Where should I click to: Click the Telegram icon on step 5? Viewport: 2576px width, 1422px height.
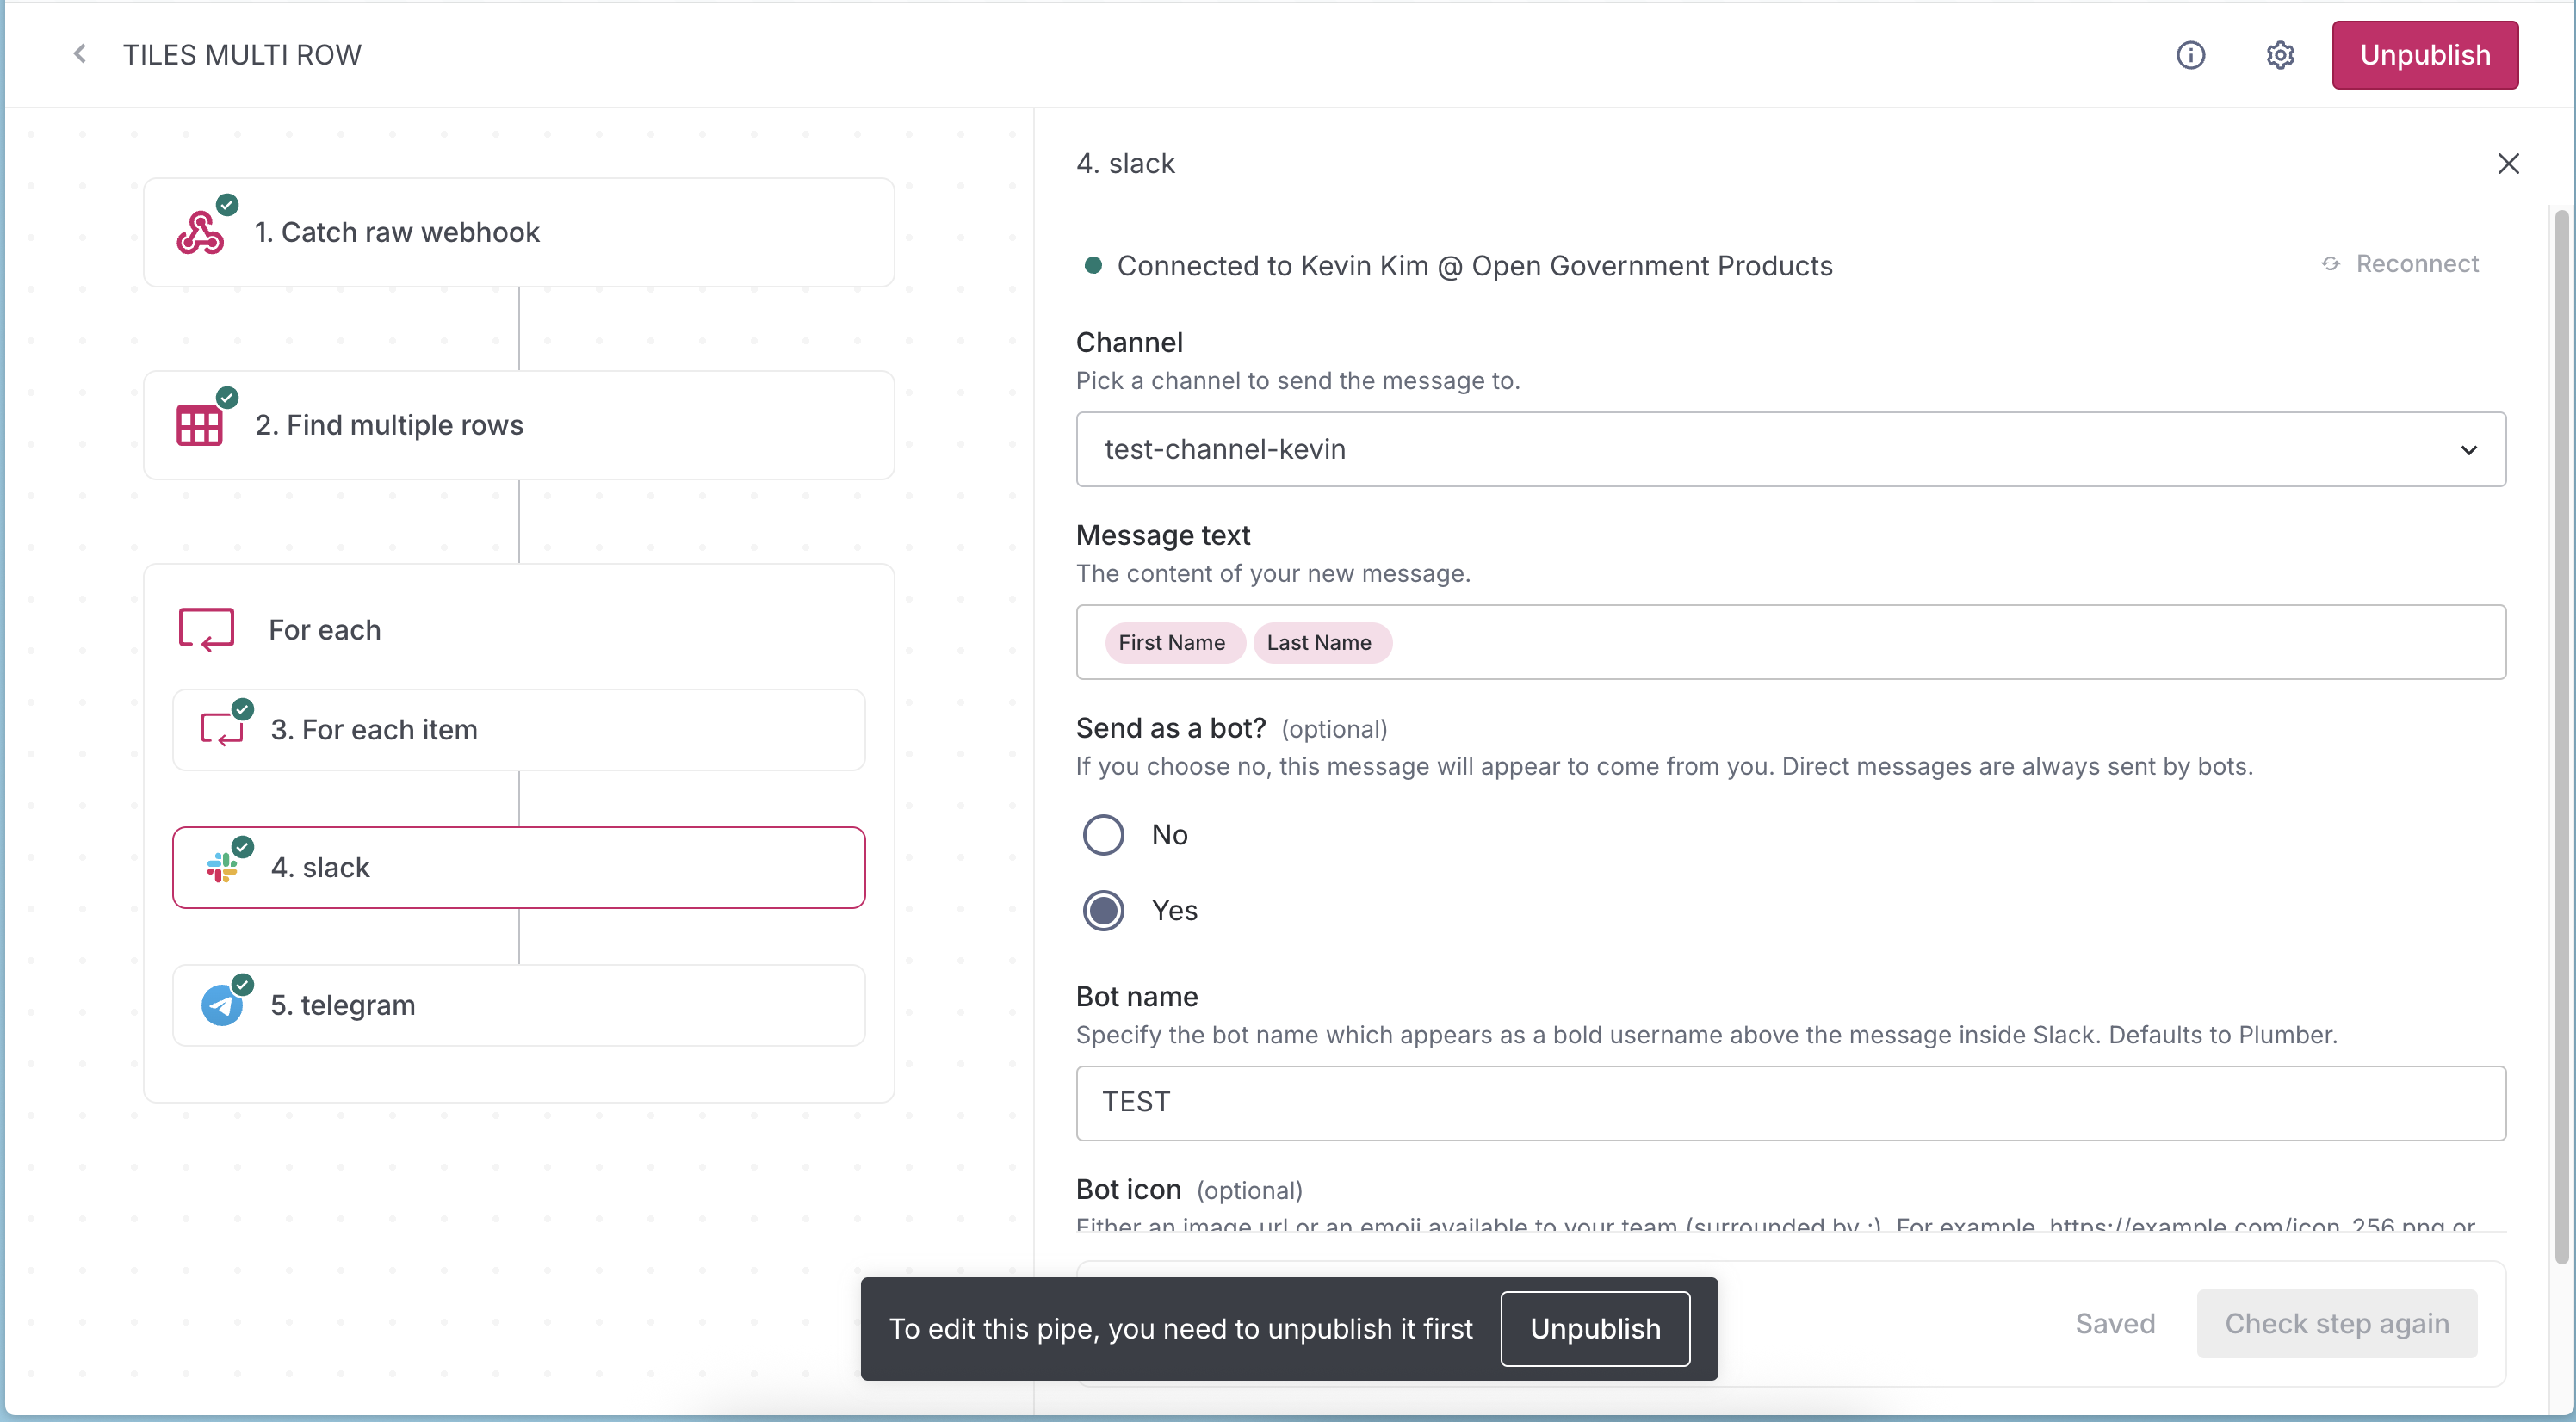[222, 1005]
